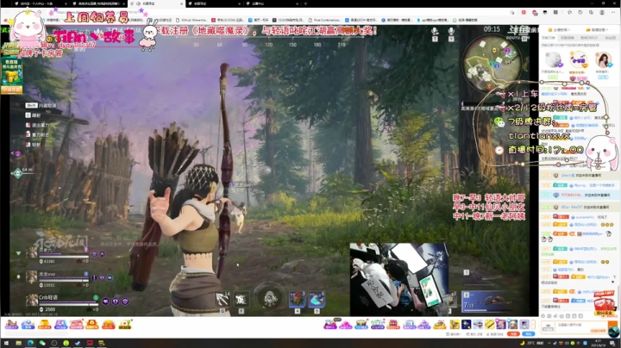Use the consumable item in slot 4

click(x=297, y=300)
